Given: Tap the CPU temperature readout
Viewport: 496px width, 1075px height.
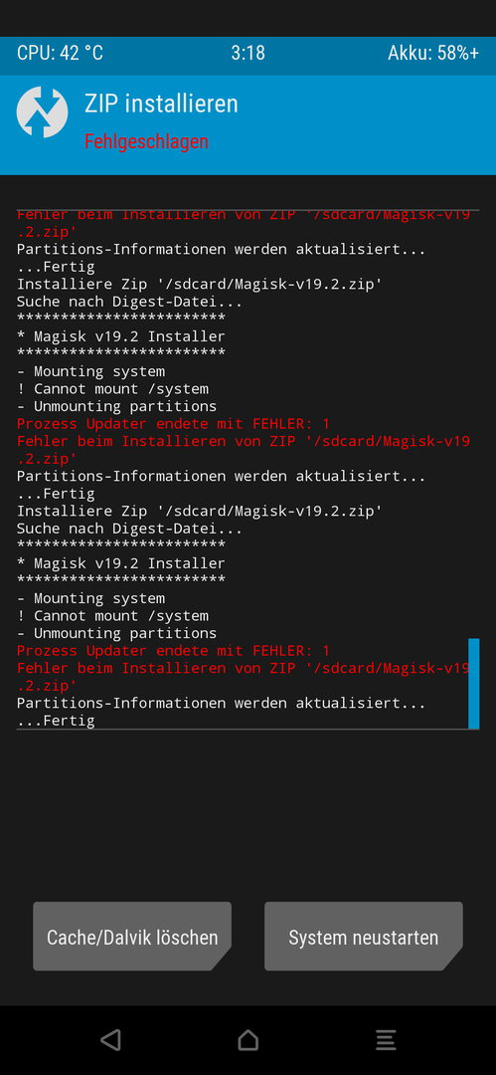Looking at the screenshot, I should [x=61, y=54].
